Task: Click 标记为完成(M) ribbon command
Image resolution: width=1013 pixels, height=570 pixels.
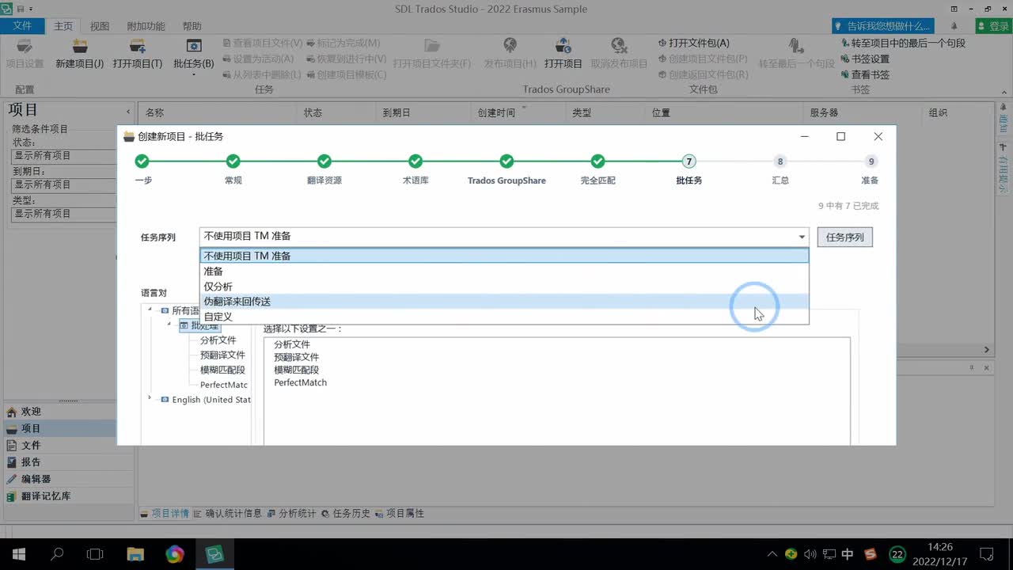Action: pos(343,43)
